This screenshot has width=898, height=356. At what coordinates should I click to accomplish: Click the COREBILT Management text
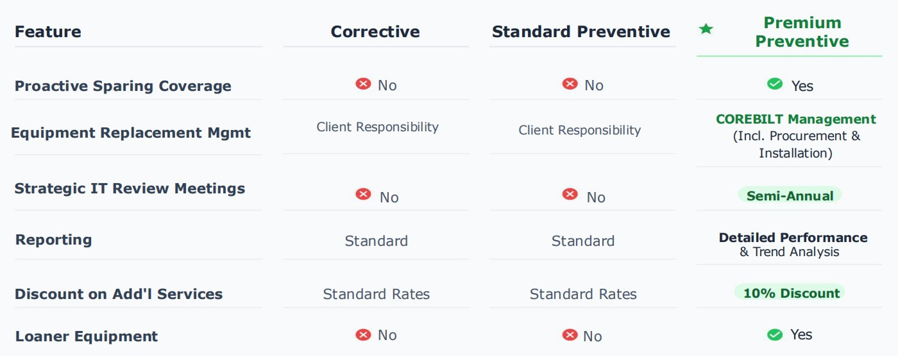pyautogui.click(x=795, y=120)
